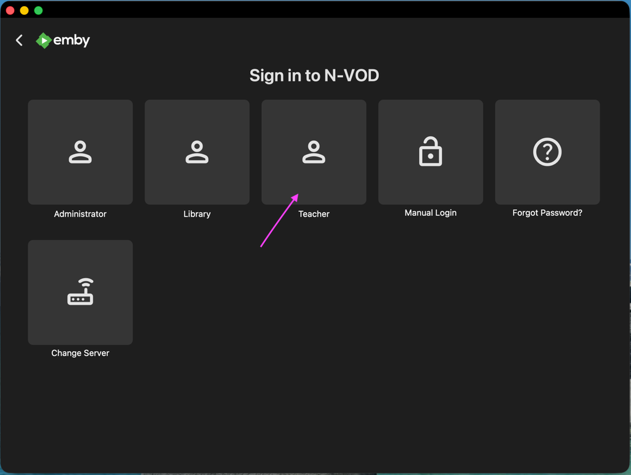Click the Forgot Password? label
Viewport: 631px width, 475px height.
[547, 213]
